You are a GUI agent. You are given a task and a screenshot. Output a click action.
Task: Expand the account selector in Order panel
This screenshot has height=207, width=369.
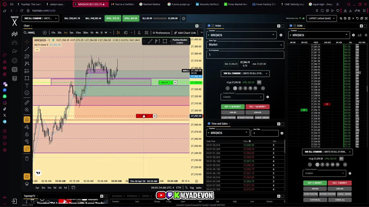click(x=245, y=73)
